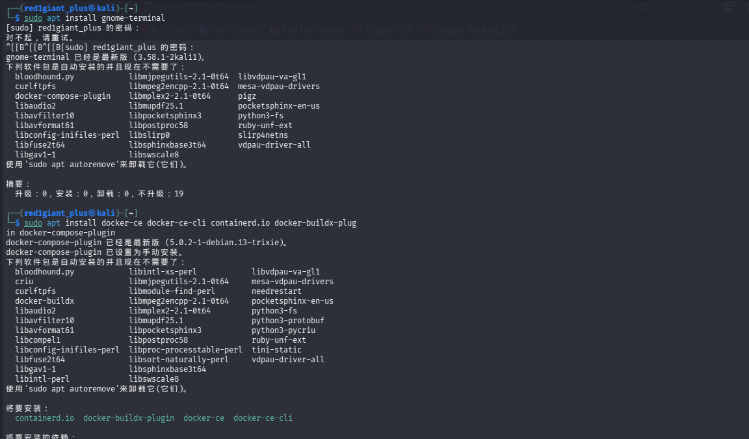Click the docker-ce-cli package name
Image resolution: width=749 pixels, height=439 pixels.
pyautogui.click(x=262, y=418)
